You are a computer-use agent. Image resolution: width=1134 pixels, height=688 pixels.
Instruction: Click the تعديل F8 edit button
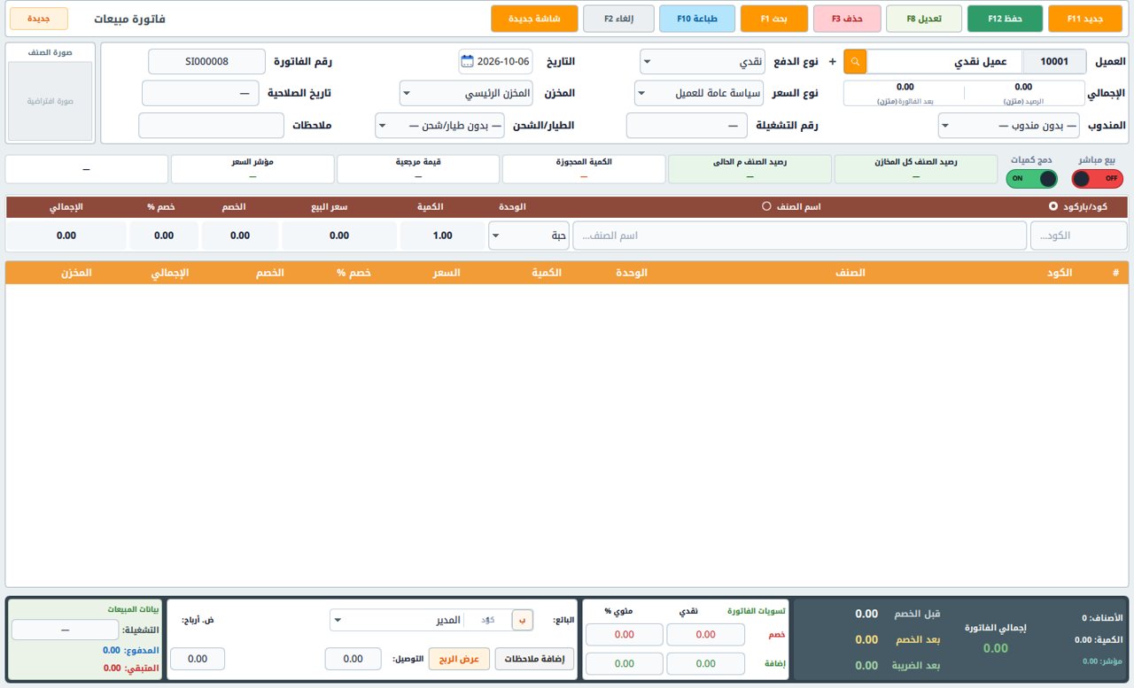point(924,19)
